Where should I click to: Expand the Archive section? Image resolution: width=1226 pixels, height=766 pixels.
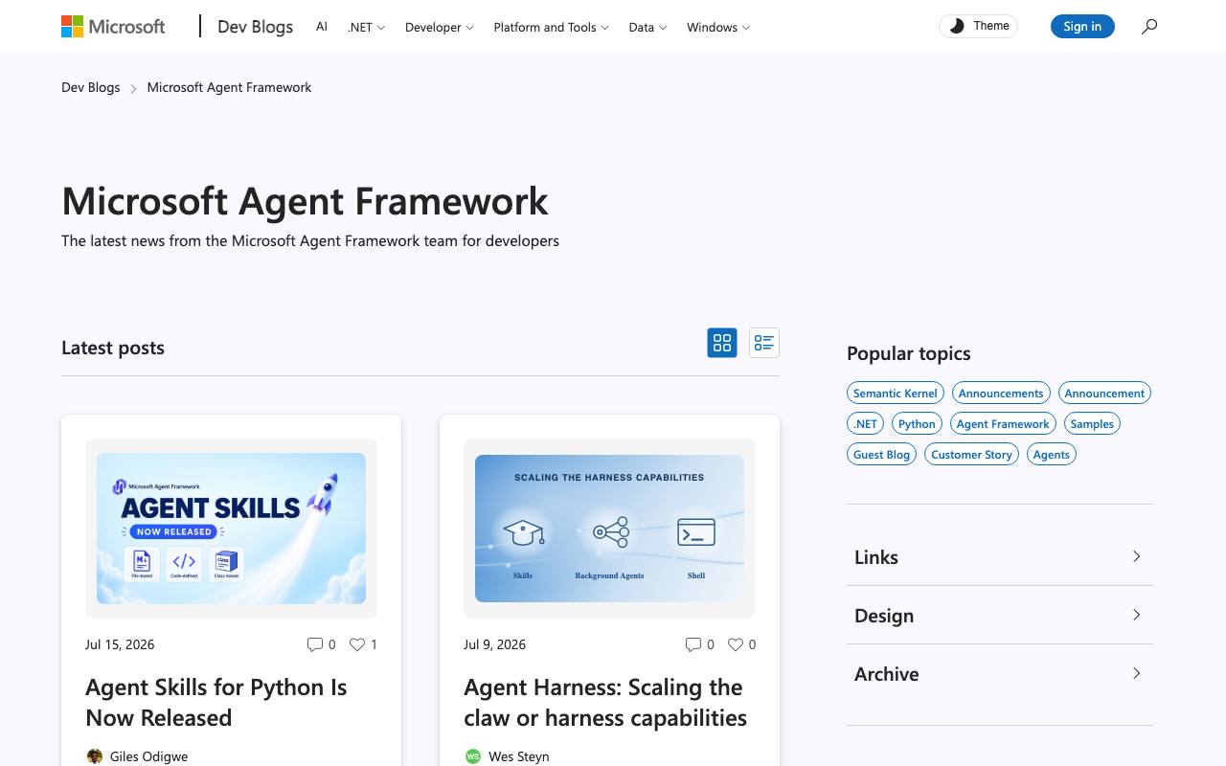(x=1000, y=673)
